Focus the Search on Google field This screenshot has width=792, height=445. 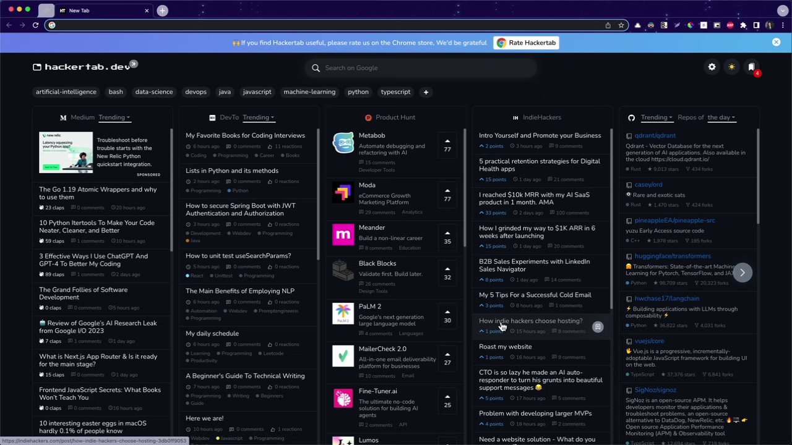421,68
